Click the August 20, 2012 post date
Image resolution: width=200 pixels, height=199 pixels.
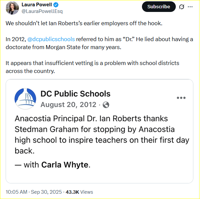69,105
